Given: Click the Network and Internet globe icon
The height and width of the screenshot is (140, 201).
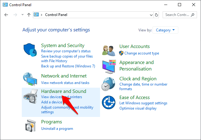Looking at the screenshot, I should coord(30,79).
